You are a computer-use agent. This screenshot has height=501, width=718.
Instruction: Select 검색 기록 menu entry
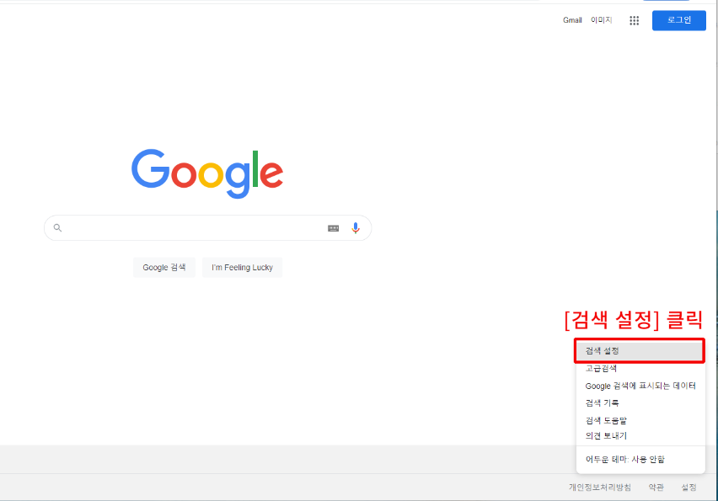[640, 403]
